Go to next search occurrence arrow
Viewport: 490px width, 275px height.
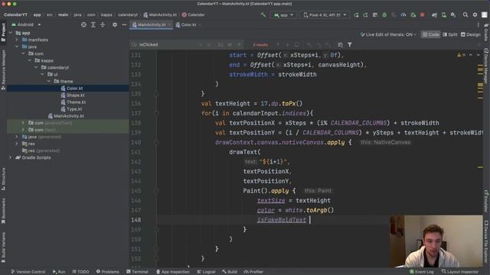288,45
